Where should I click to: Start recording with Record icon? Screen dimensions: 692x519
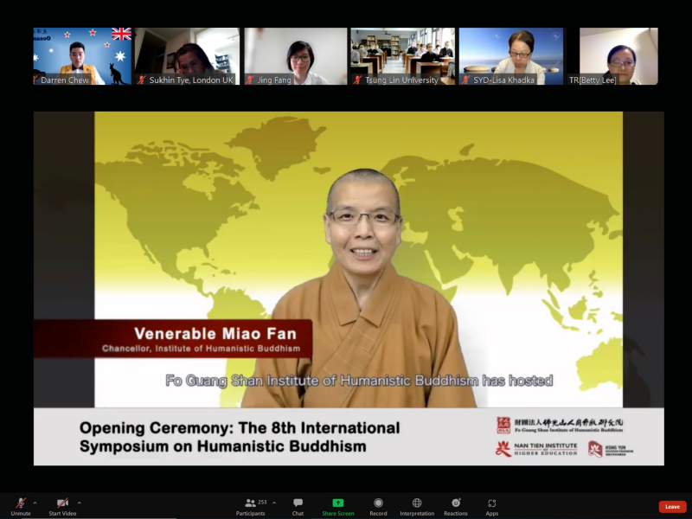click(378, 503)
